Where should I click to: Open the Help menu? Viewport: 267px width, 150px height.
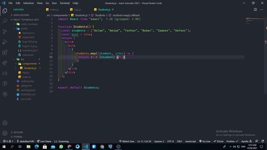[75, 3]
